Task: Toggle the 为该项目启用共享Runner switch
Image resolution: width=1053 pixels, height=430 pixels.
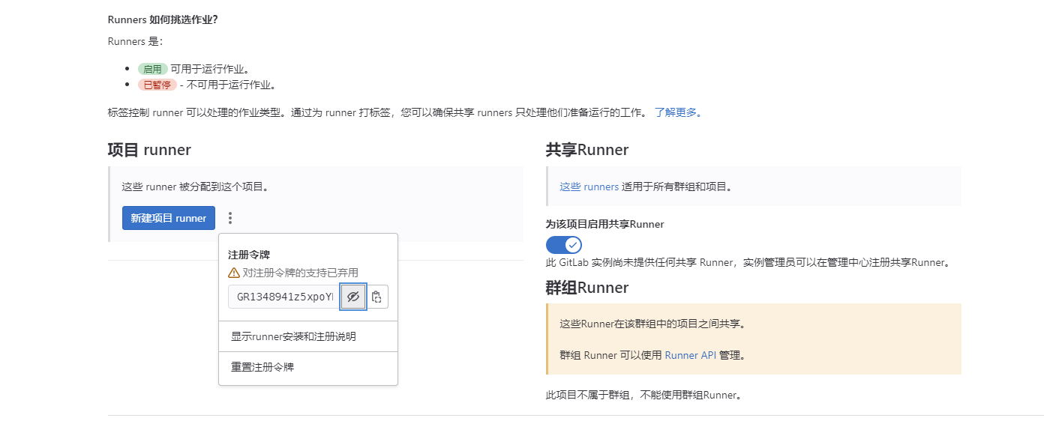Action: coord(564,245)
